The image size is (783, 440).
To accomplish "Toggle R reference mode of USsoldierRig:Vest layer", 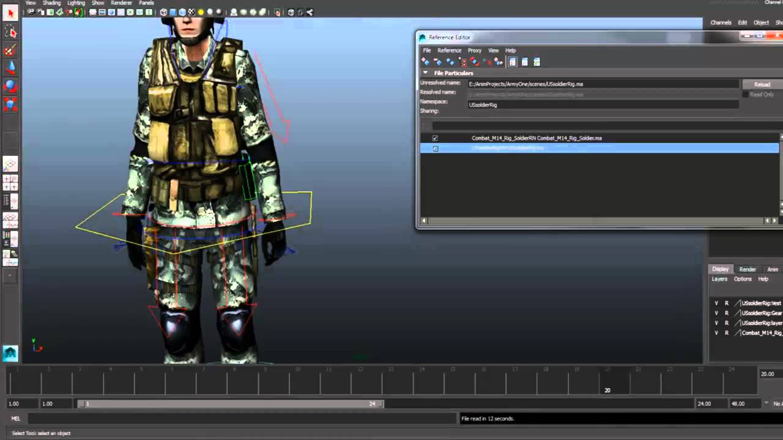I will [x=727, y=303].
